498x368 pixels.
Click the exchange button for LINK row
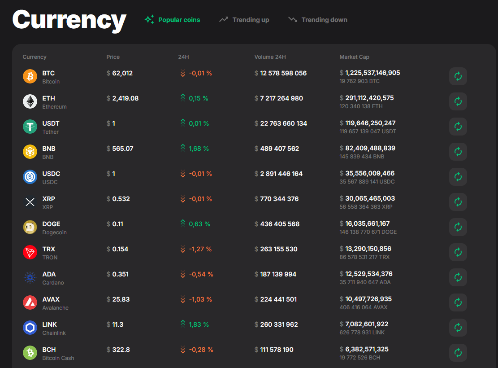click(458, 328)
